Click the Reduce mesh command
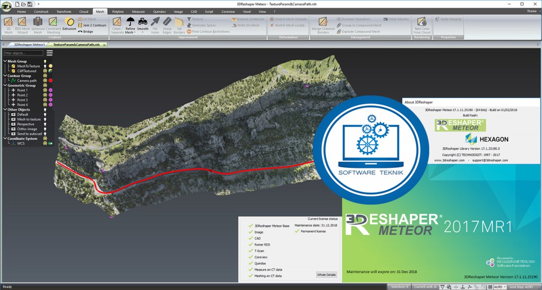Image resolution: width=542 pixels, height=290 pixels. (195, 20)
